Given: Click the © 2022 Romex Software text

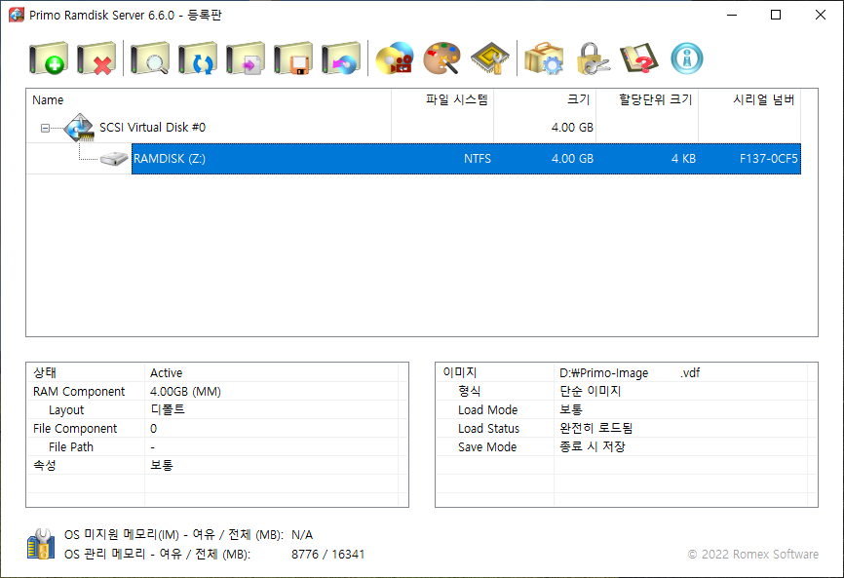Looking at the screenshot, I should coord(753,554).
